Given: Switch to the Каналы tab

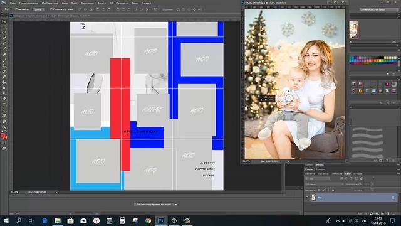Looking at the screenshot, I should pyautogui.click(x=309, y=169).
